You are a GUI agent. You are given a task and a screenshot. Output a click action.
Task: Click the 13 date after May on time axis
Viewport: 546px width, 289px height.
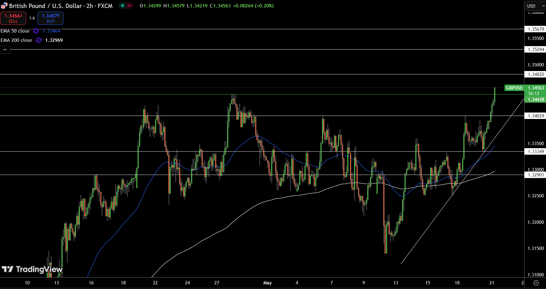pos(395,283)
